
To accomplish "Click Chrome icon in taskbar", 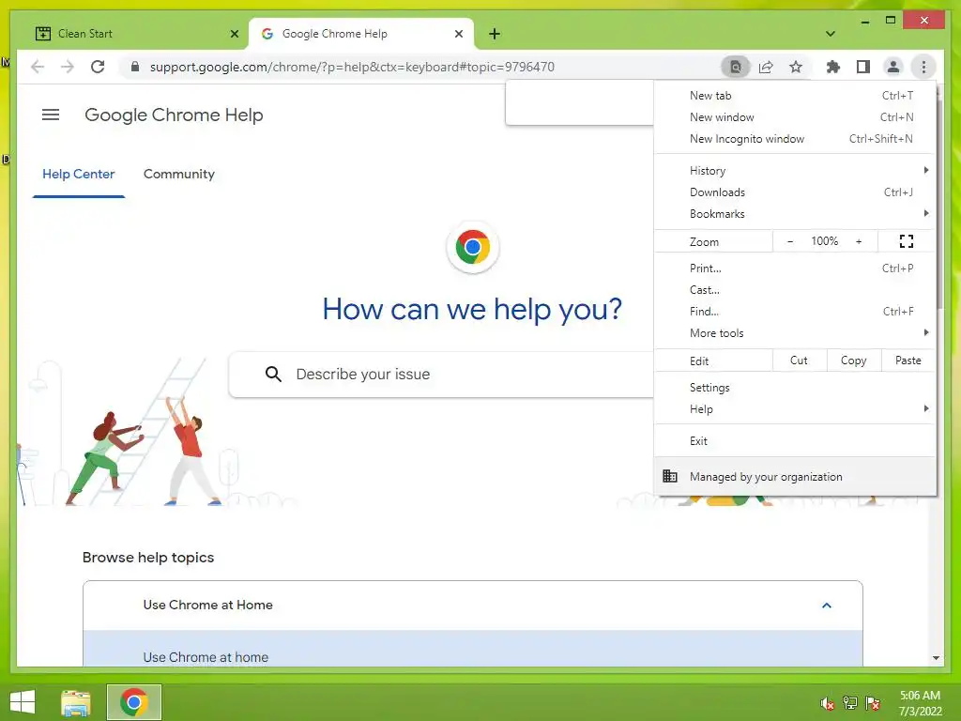I will (x=134, y=702).
